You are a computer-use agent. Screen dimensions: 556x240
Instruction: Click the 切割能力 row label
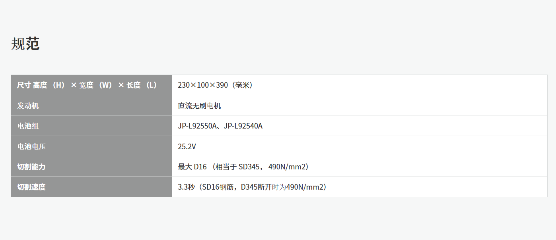coord(91,167)
